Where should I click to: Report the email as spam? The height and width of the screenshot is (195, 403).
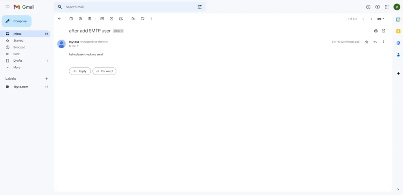tap(80, 18)
